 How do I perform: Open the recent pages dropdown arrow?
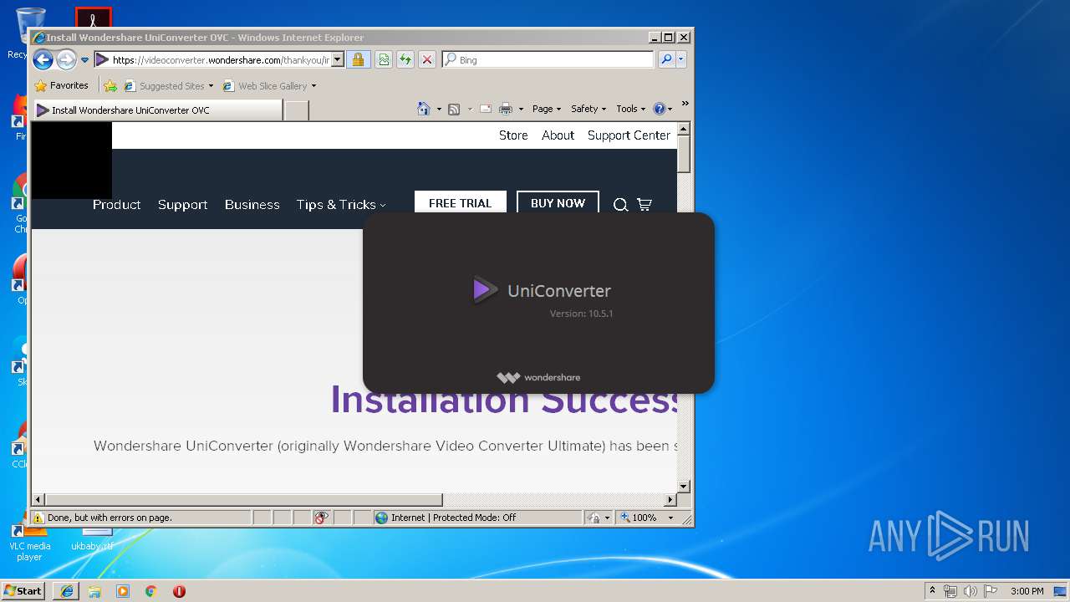84,60
